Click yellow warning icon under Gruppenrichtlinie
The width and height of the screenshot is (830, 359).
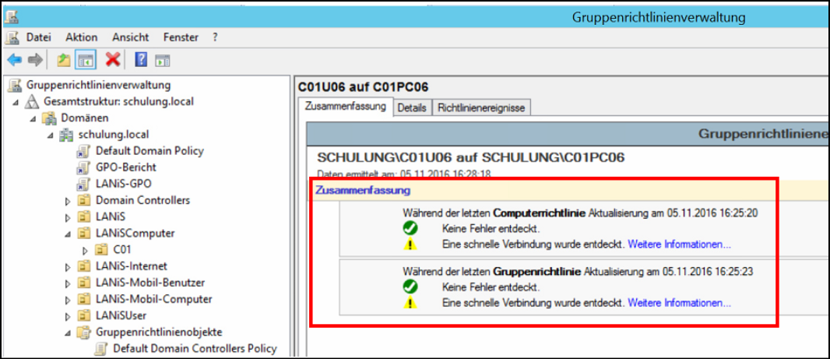click(410, 304)
